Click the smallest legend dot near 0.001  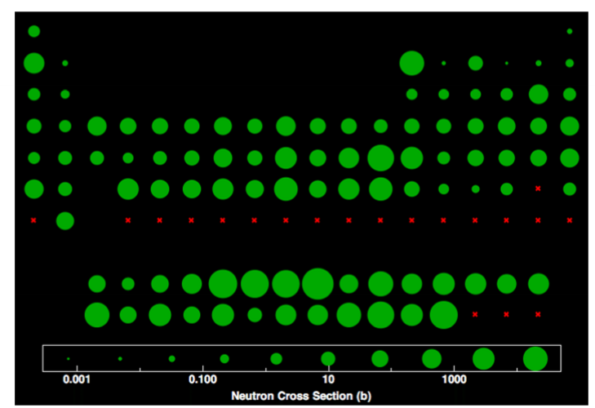[69, 359]
